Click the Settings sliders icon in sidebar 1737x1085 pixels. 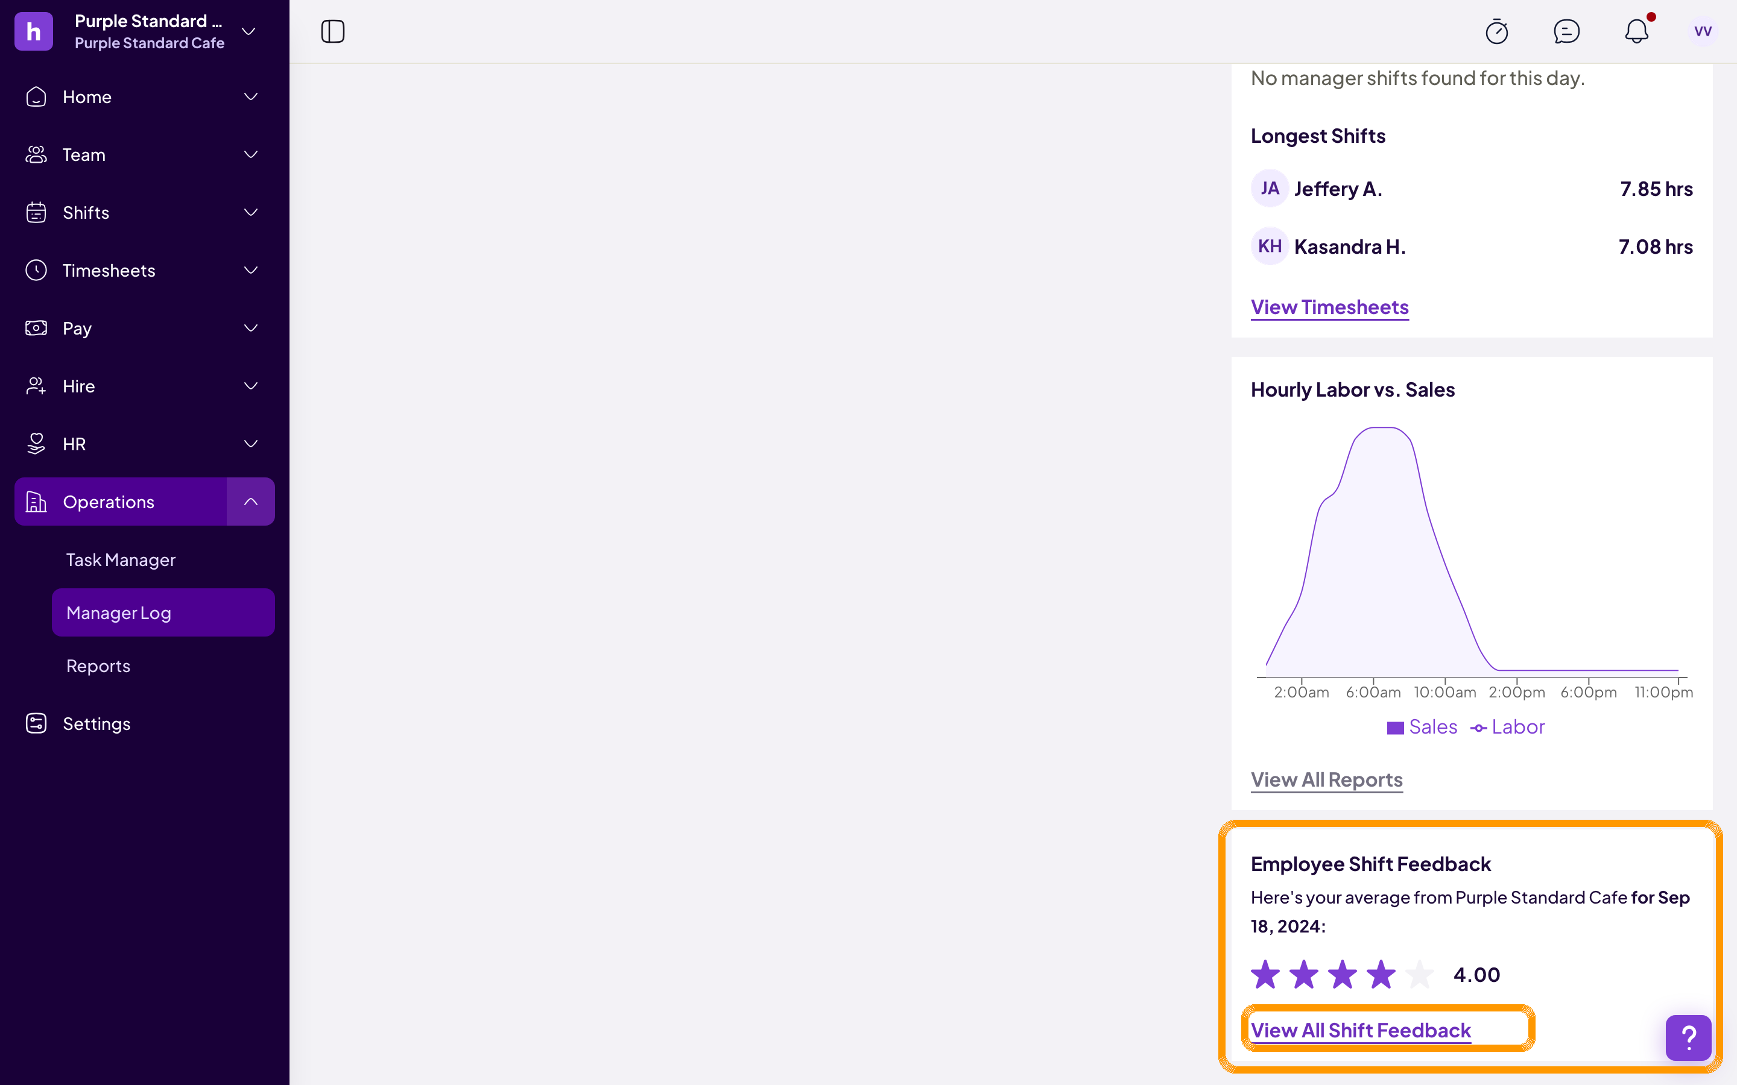click(x=36, y=723)
